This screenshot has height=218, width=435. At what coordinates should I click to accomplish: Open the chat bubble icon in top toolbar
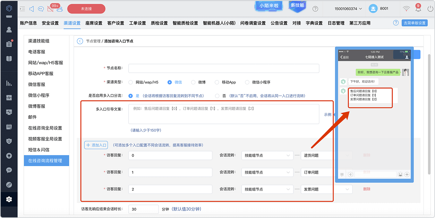40,9
